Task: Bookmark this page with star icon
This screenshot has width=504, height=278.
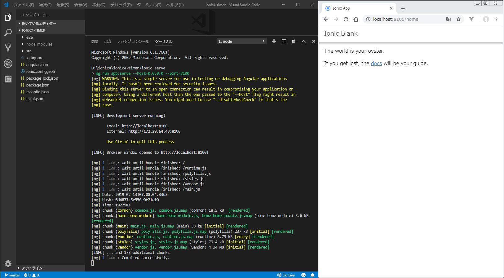Action: [458, 19]
